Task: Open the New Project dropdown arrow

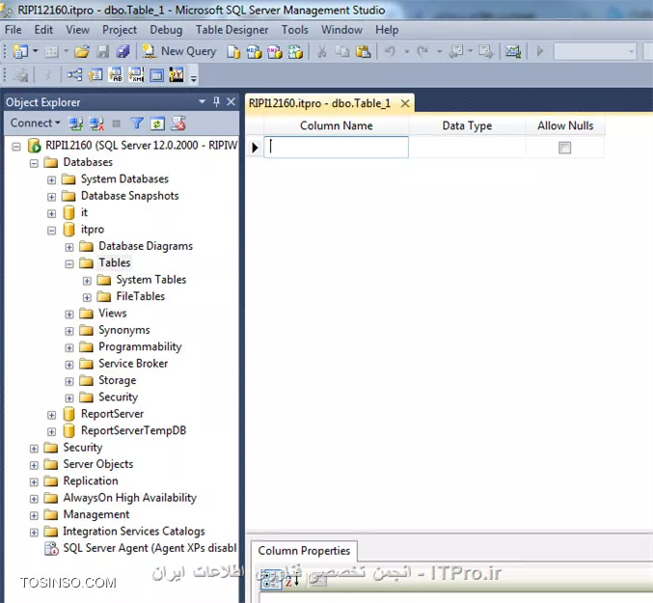Action: click(36, 52)
